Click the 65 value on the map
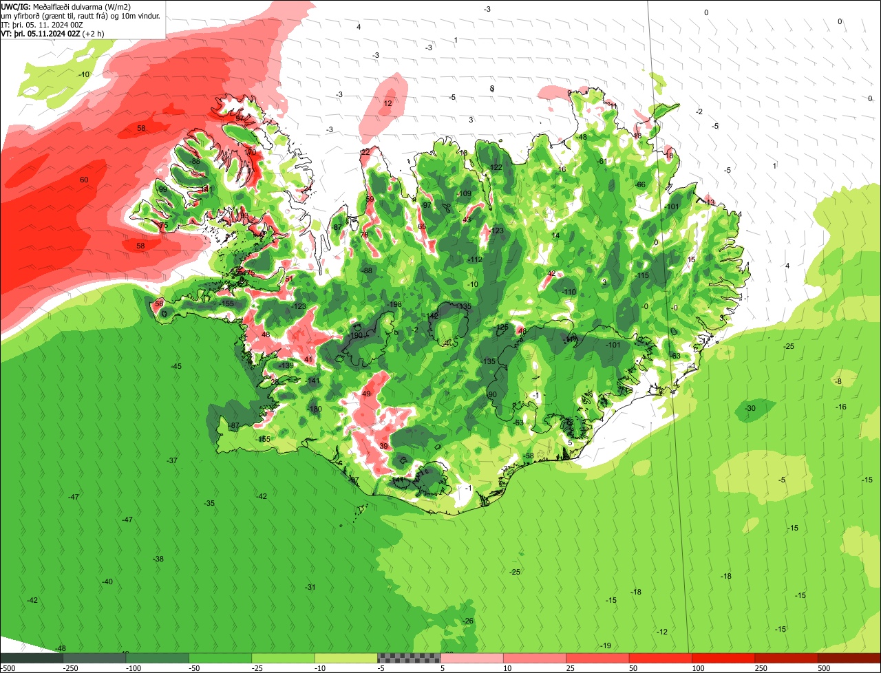The image size is (881, 673). coord(422,227)
